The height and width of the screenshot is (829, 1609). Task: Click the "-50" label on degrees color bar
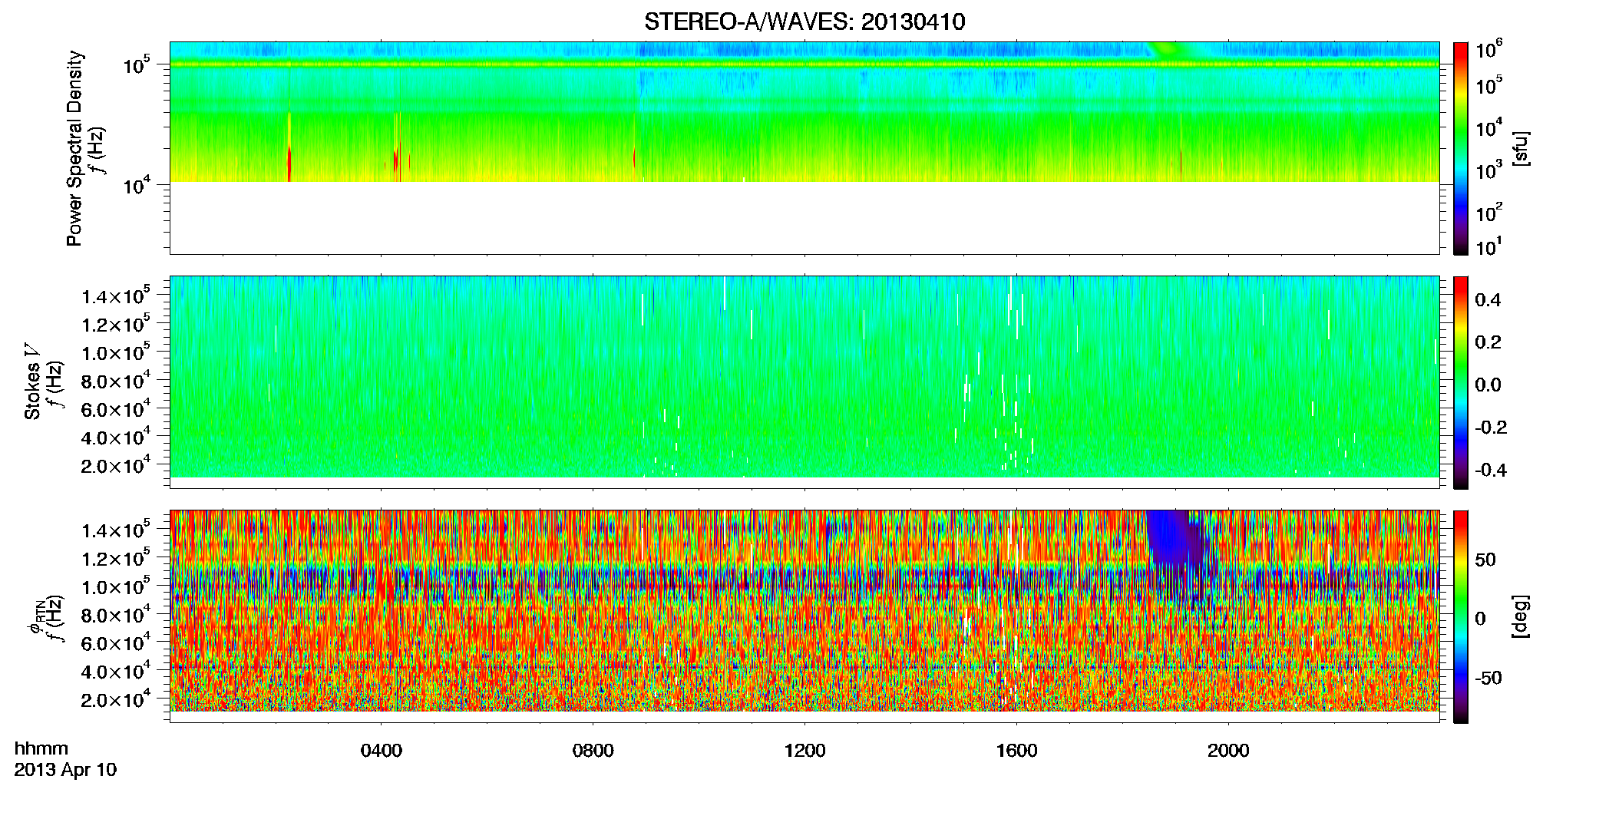(1488, 679)
